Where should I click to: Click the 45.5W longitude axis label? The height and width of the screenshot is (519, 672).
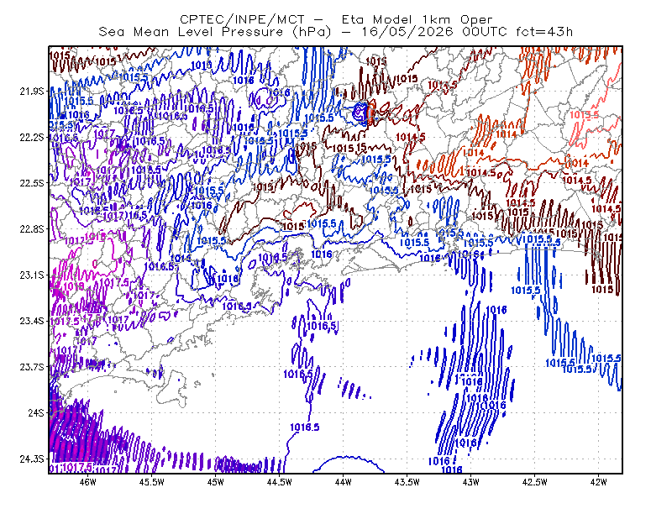(152, 482)
